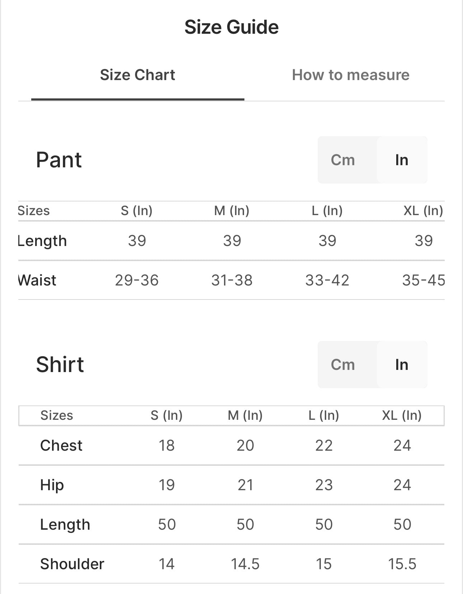Image resolution: width=463 pixels, height=594 pixels.
Task: Select the Pant S waist value 29-36
Action: pos(137,280)
